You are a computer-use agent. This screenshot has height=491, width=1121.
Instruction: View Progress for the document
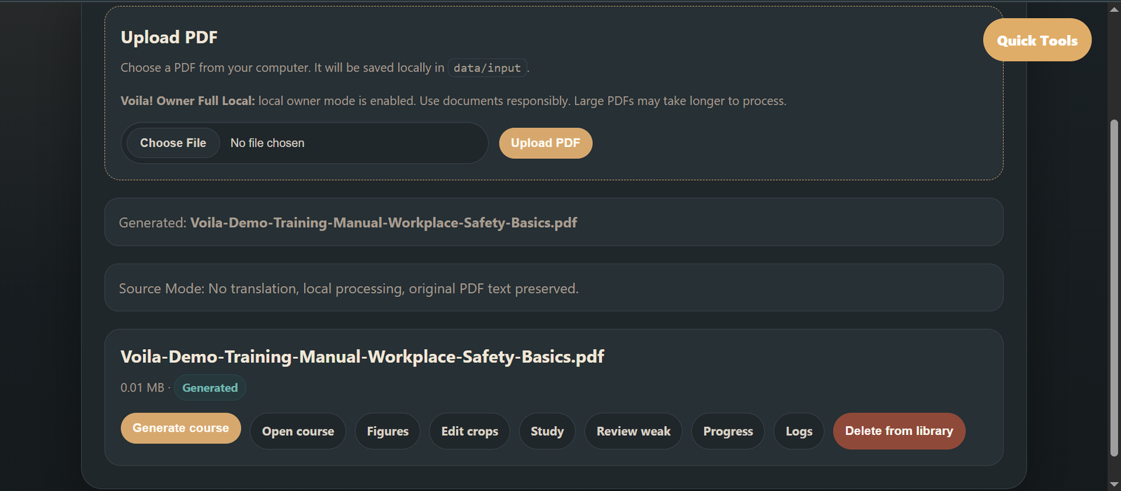tap(728, 432)
